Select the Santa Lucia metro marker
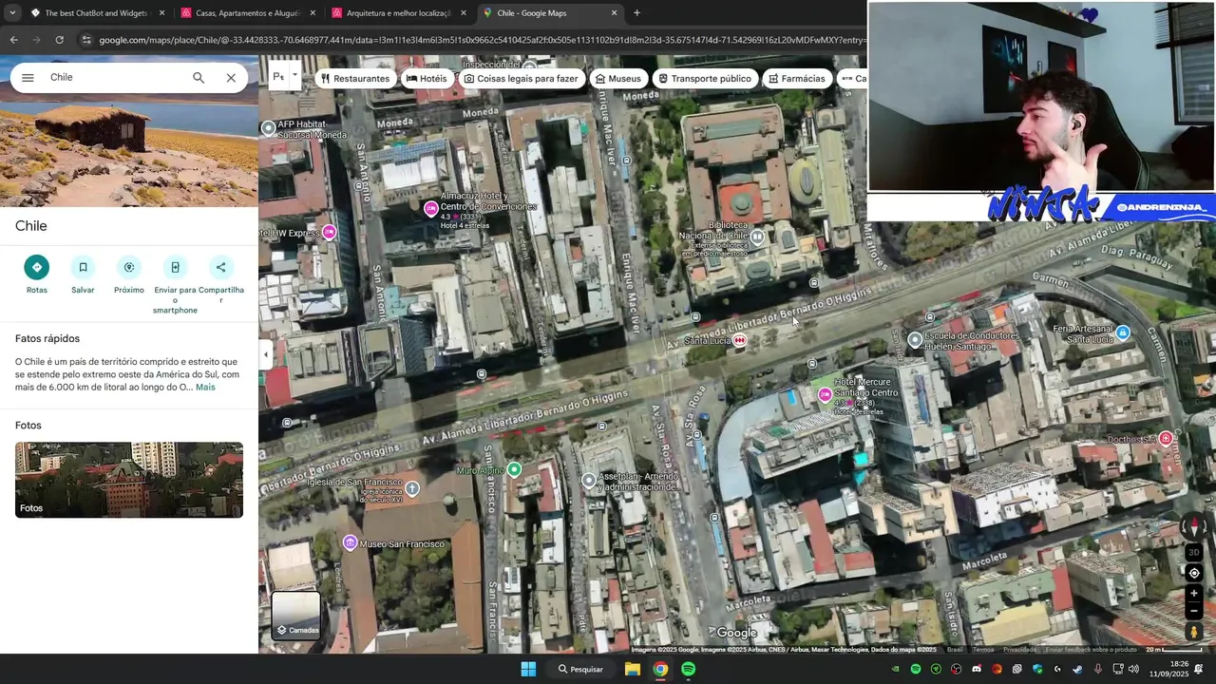The image size is (1216, 684). tap(740, 340)
